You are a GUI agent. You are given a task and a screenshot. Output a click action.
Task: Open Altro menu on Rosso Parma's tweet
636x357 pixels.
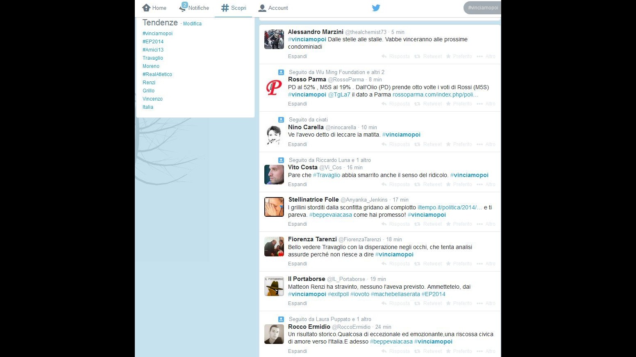point(486,104)
